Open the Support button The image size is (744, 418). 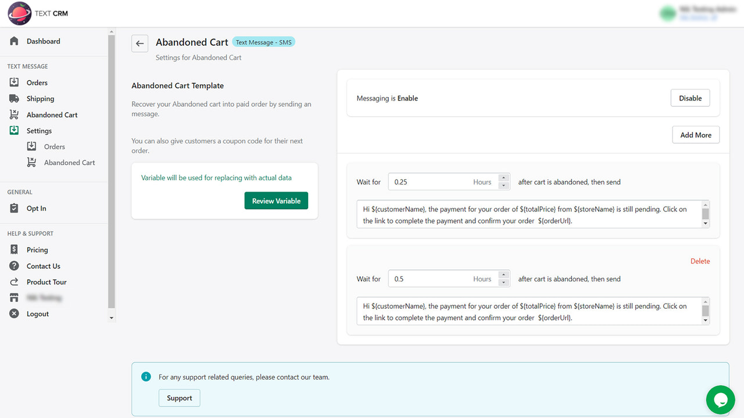[x=179, y=398]
